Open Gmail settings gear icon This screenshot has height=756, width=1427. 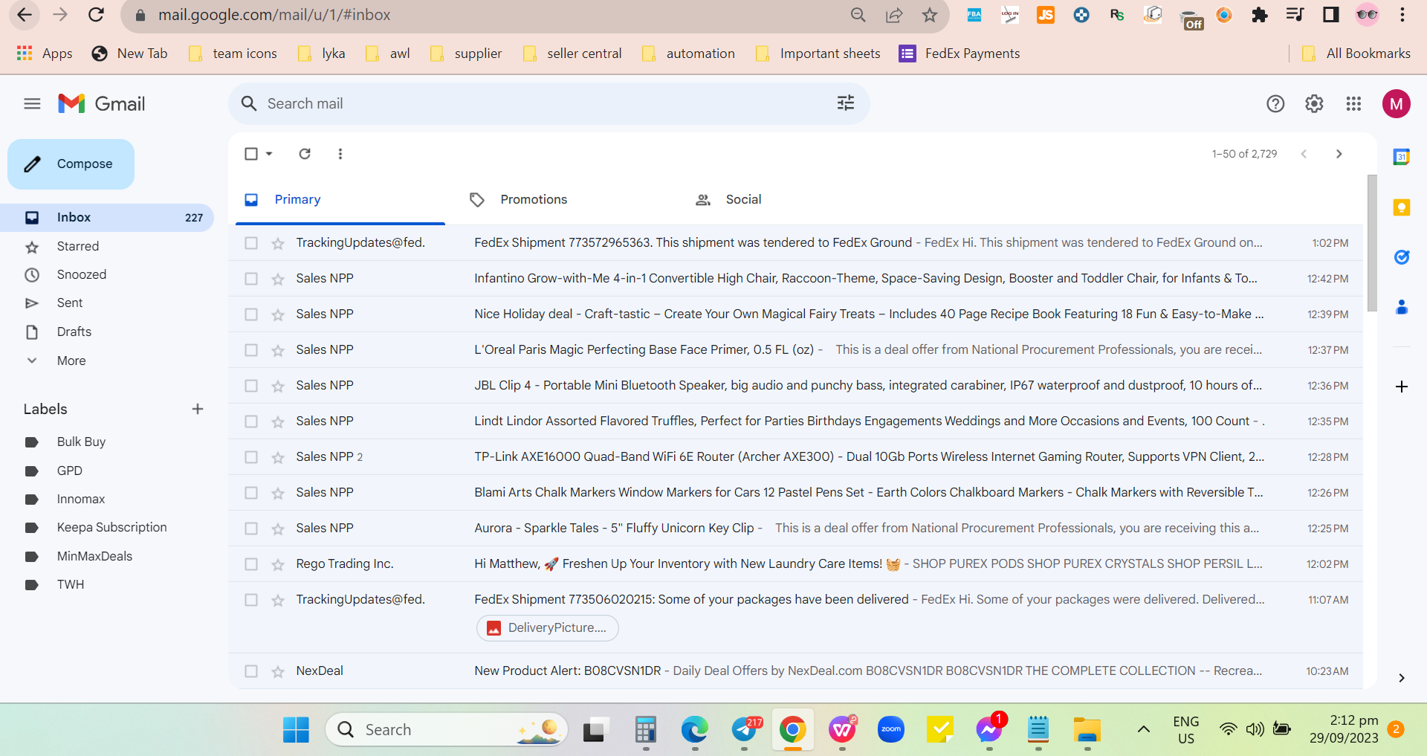tap(1314, 104)
